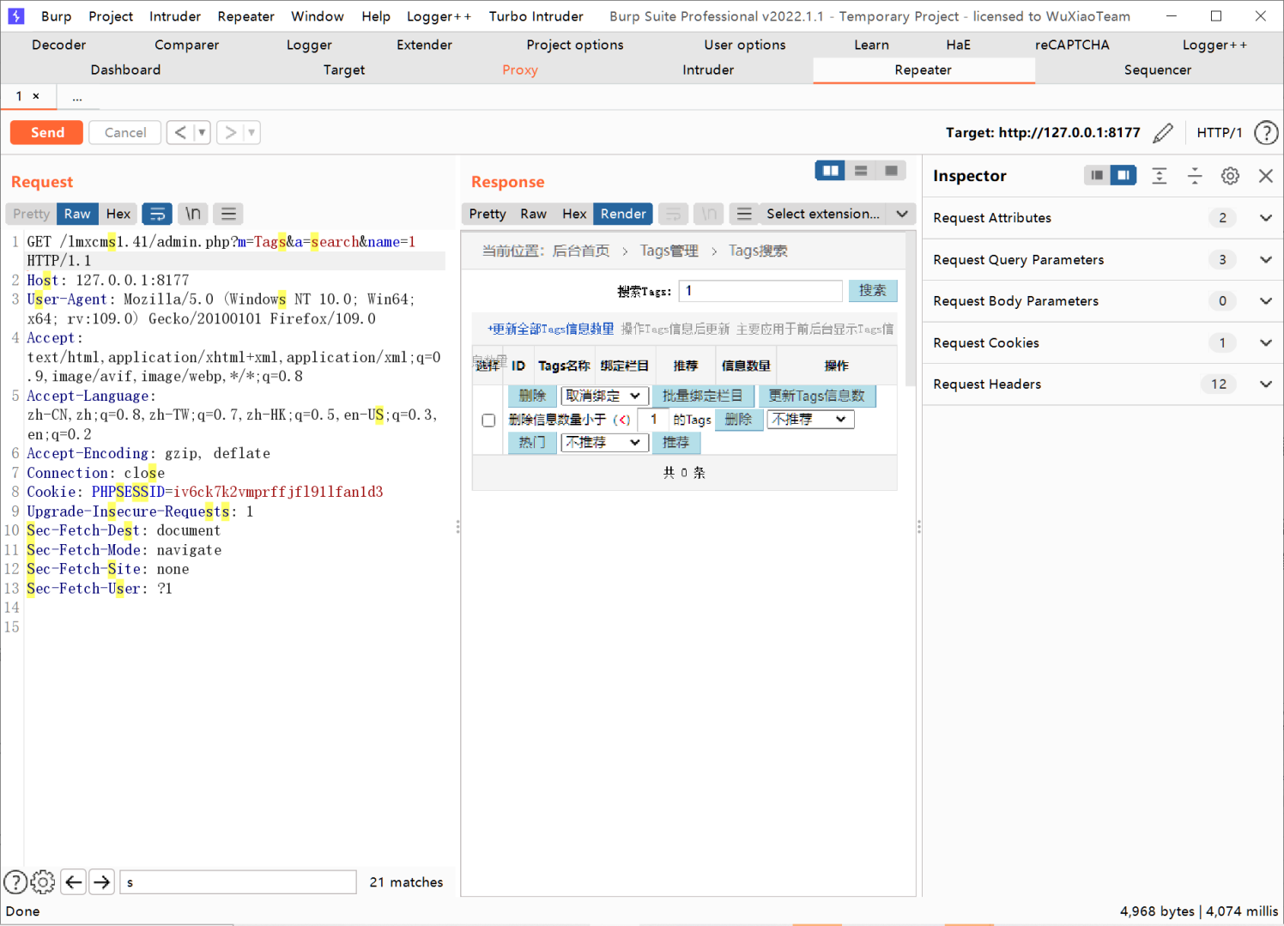Viewport: 1284px width, 926px height.
Task: Go to previous search match arrow
Action: tap(74, 882)
